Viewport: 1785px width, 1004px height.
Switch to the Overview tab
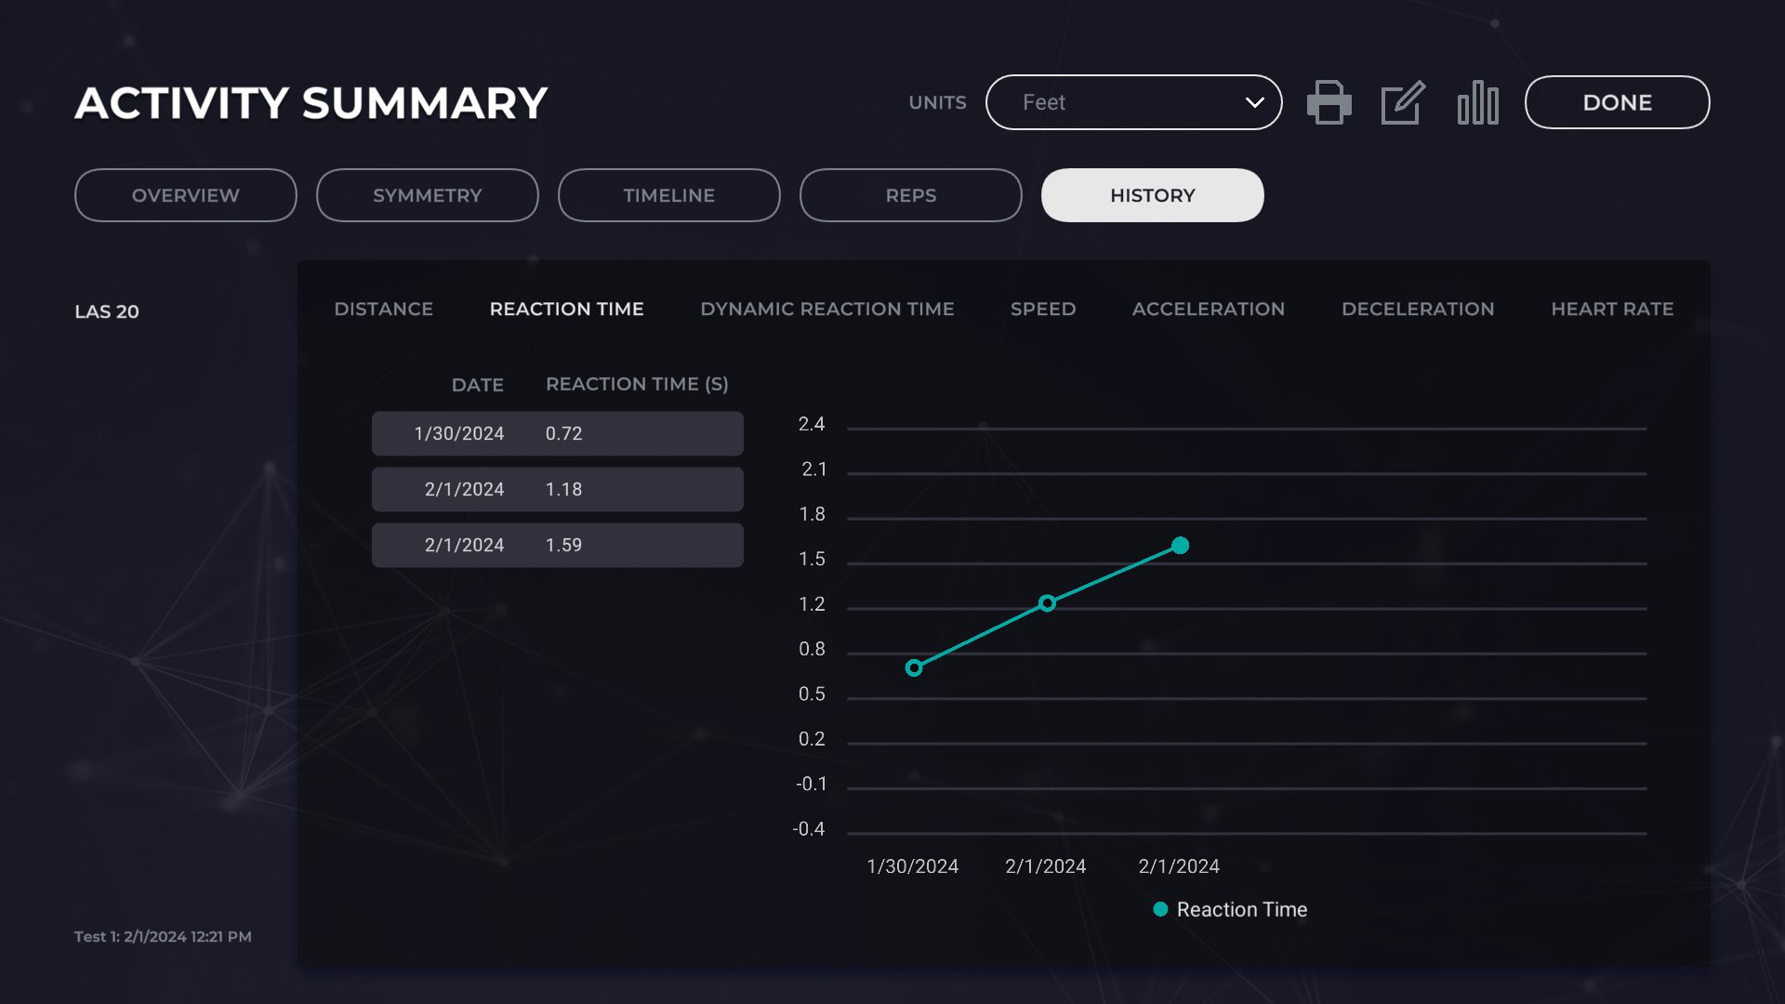coord(186,195)
